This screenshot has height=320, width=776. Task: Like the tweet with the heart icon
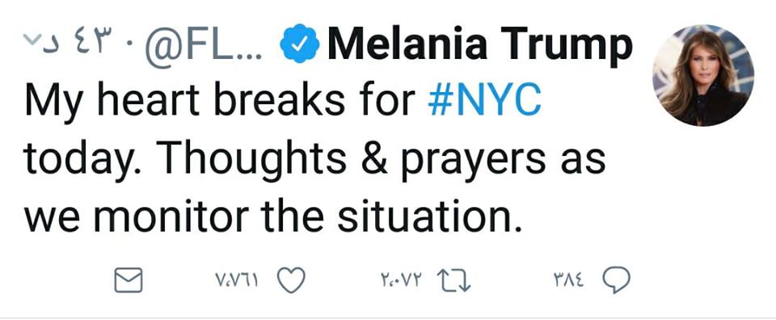click(x=290, y=280)
